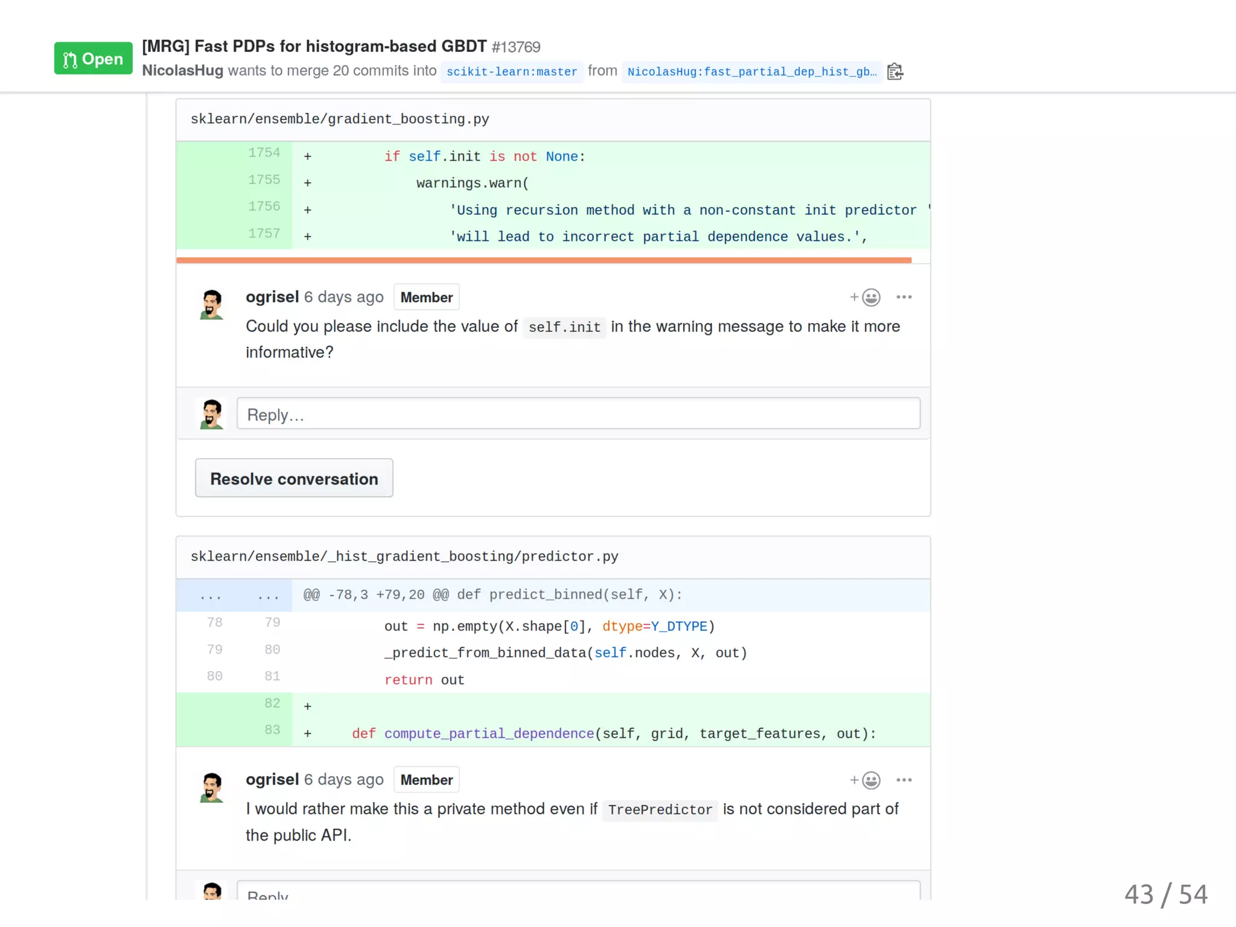Open predictor.py file path header
The width and height of the screenshot is (1236, 927).
click(404, 556)
